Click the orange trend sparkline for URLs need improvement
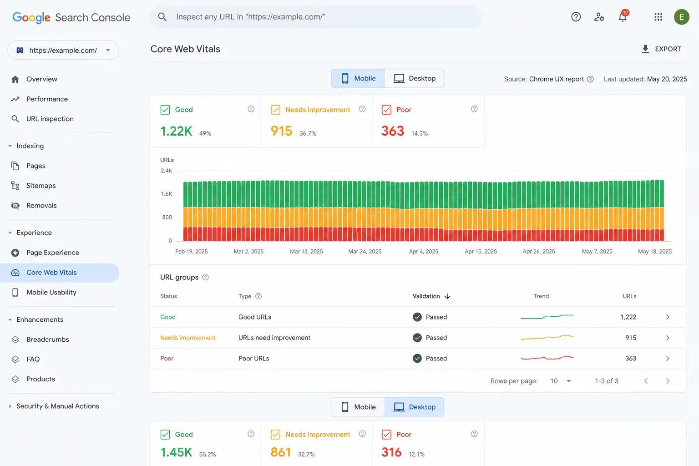This screenshot has width=699, height=466. coord(547,338)
